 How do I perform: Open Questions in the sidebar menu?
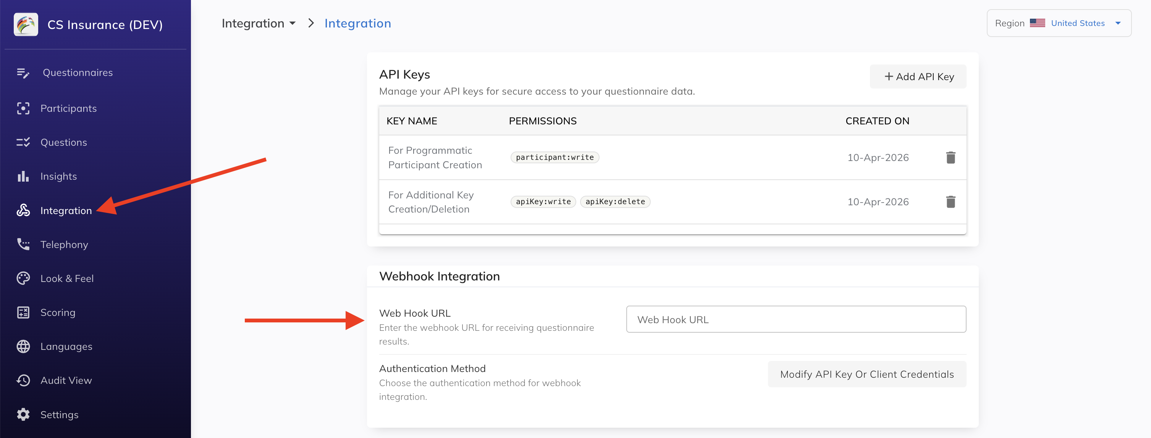[x=63, y=142]
